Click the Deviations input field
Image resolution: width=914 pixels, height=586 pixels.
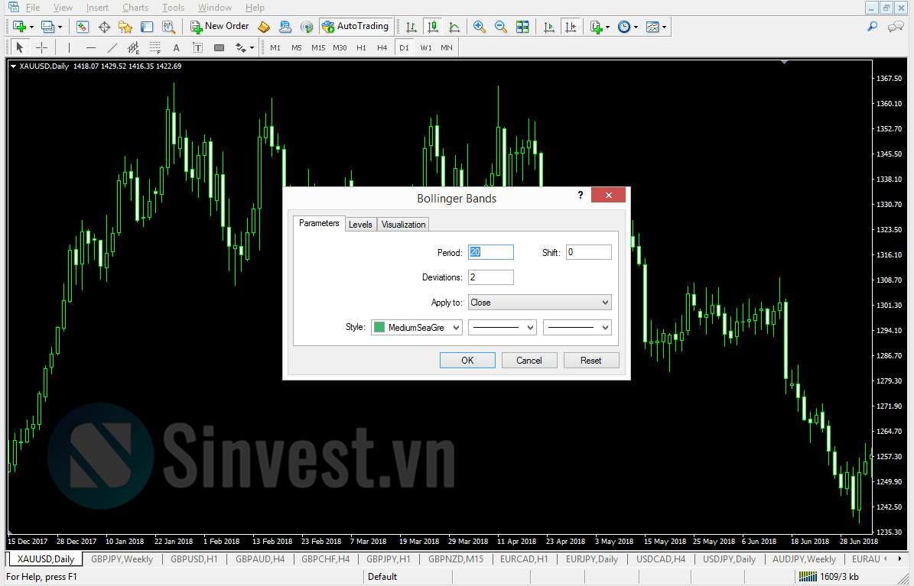(x=491, y=277)
